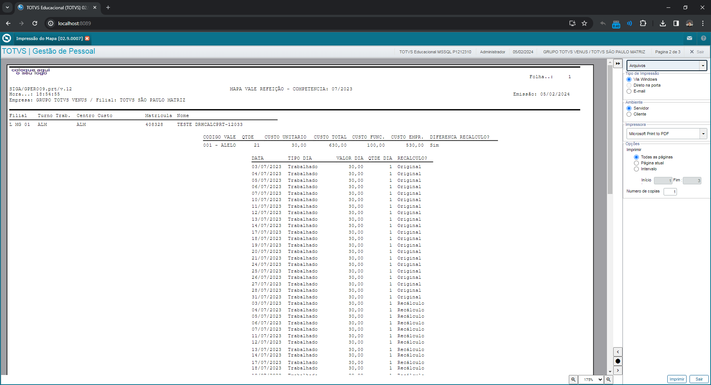Select Via Windows print type
Viewport: 711px width, 385px height.
[x=629, y=80]
